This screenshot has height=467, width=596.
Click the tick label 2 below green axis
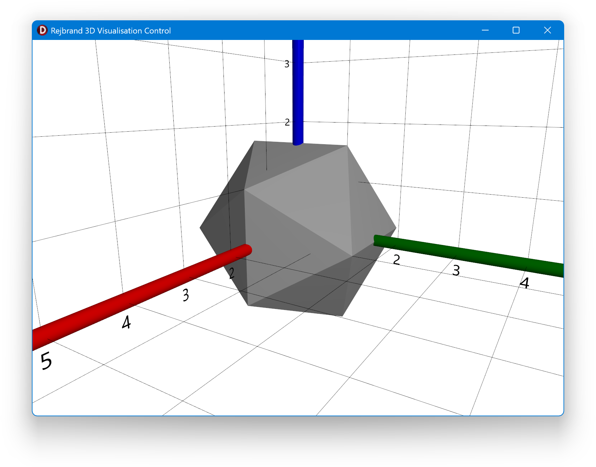tap(397, 260)
